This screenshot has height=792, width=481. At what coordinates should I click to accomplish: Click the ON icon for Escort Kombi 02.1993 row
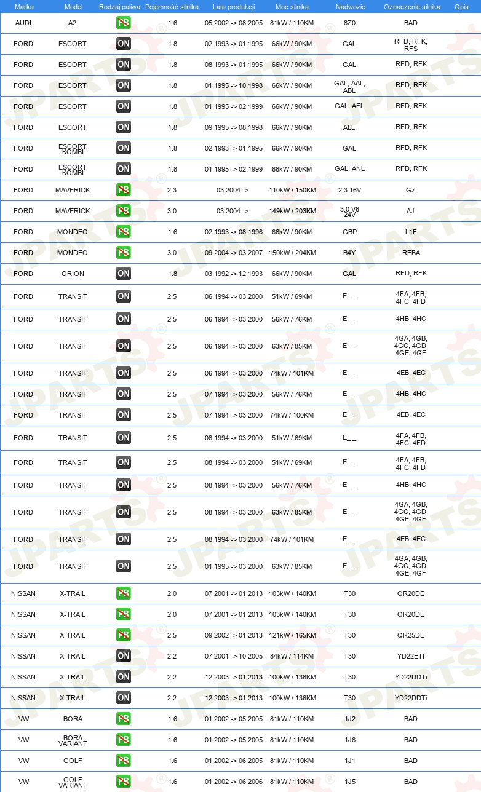(x=124, y=148)
